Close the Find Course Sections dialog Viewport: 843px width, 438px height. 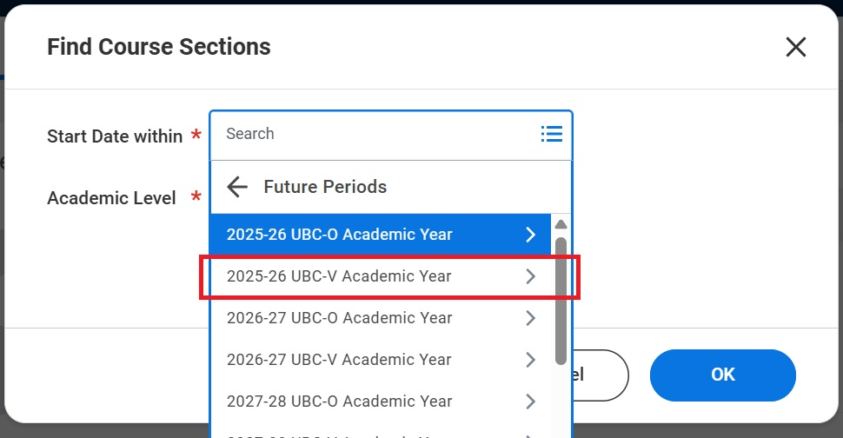[x=796, y=47]
